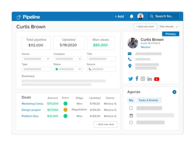Screen dimensions: 195x146
Task: Click Marketing Camp. green status dot
Action: click(66, 104)
